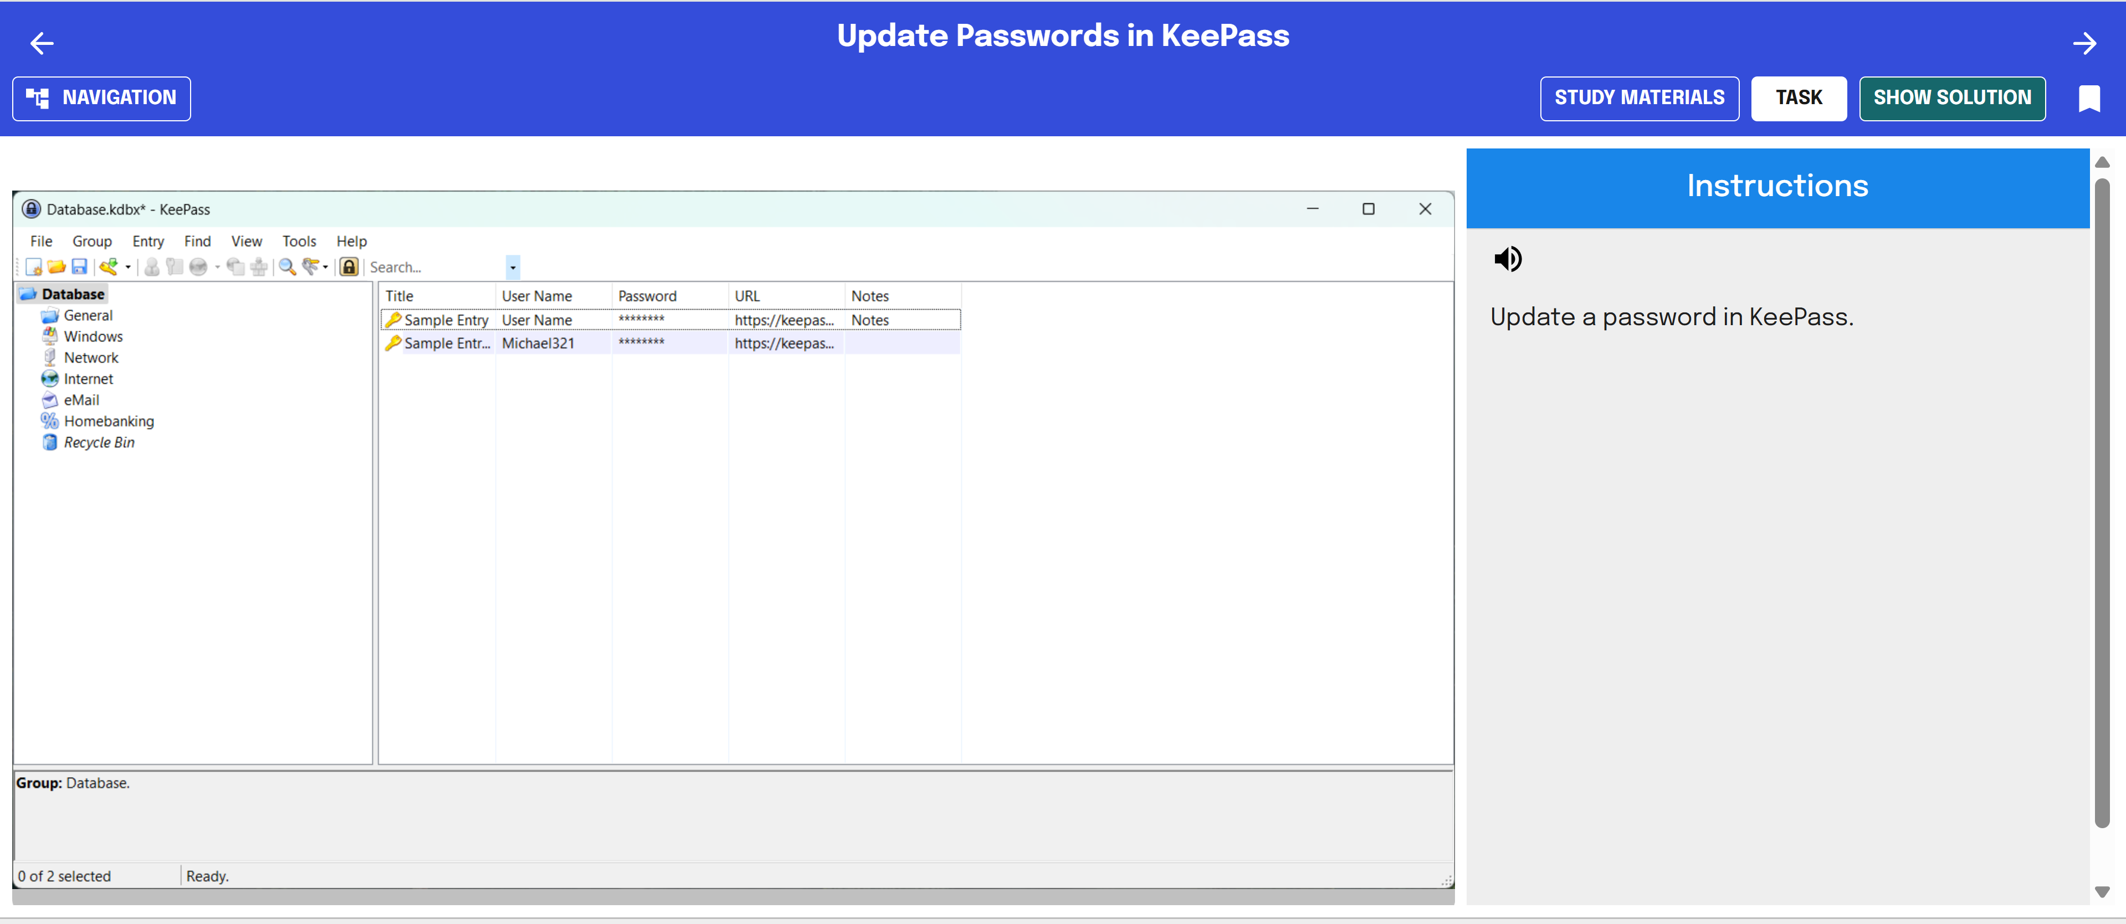Open the Show Entries dropdown arrow
This screenshot has width=2126, height=924.
pos(325,266)
